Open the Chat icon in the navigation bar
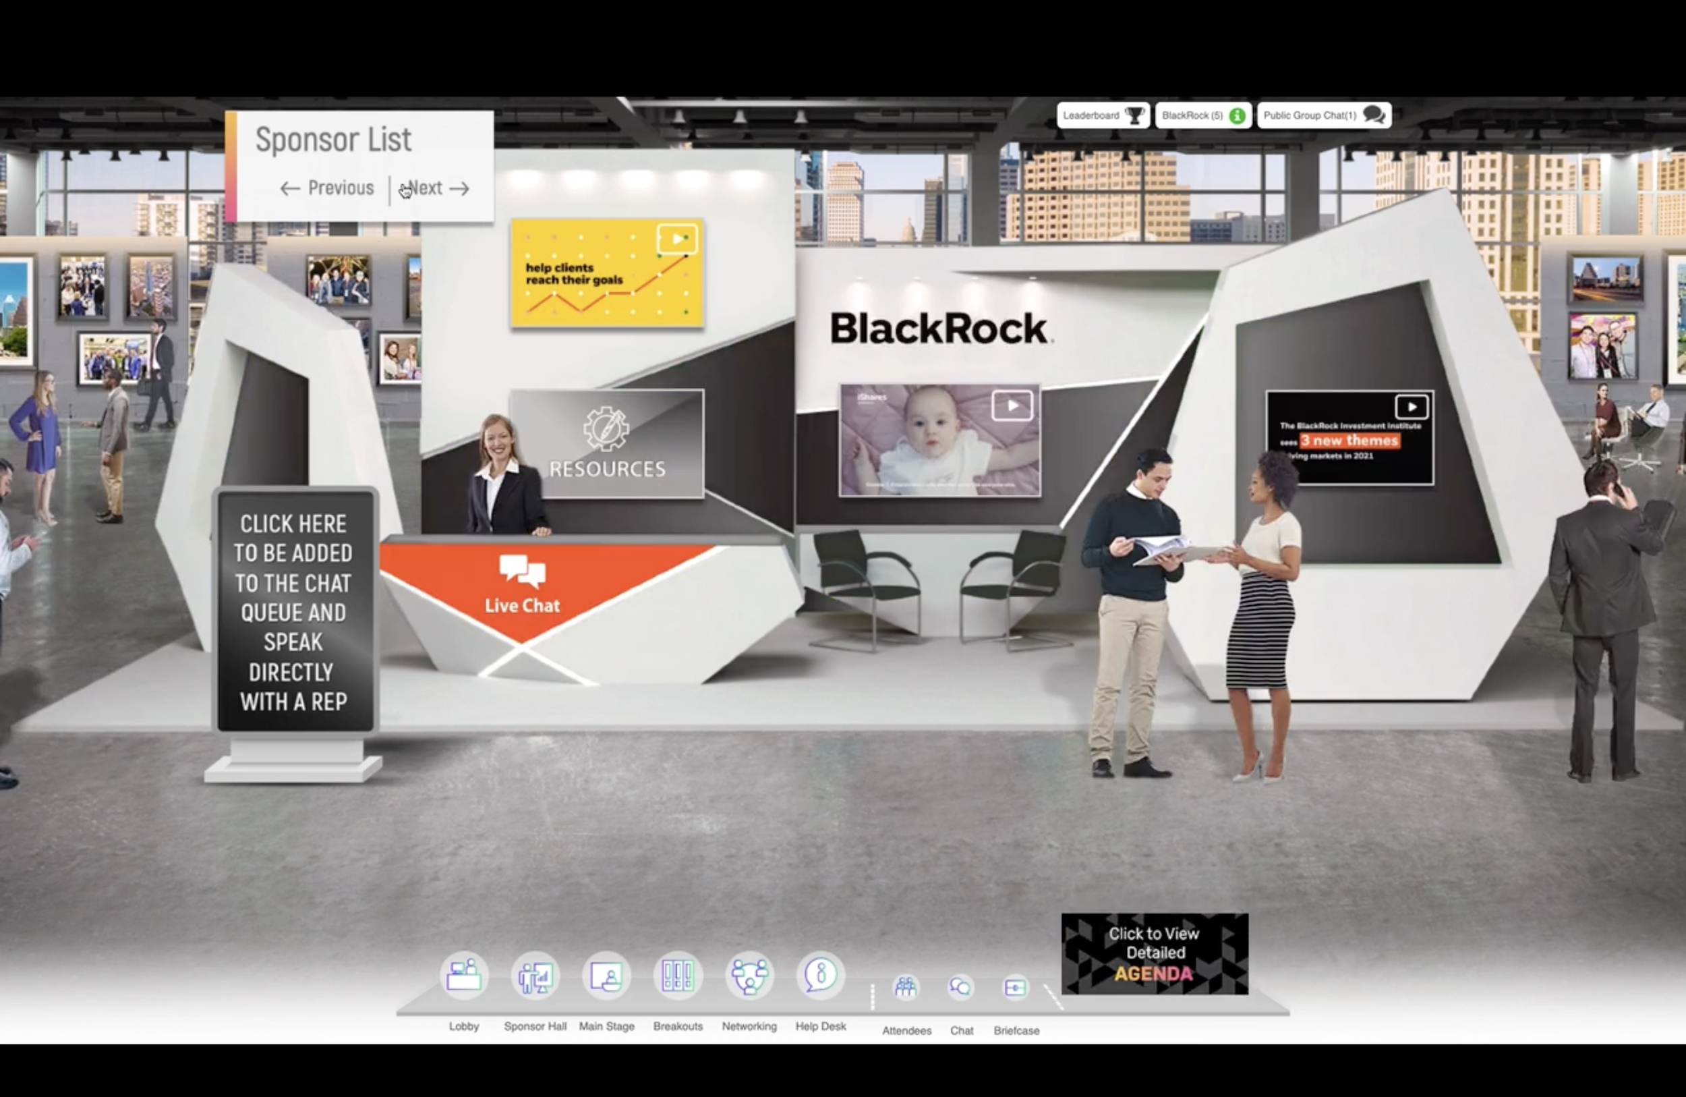The image size is (1686, 1097). [960, 985]
